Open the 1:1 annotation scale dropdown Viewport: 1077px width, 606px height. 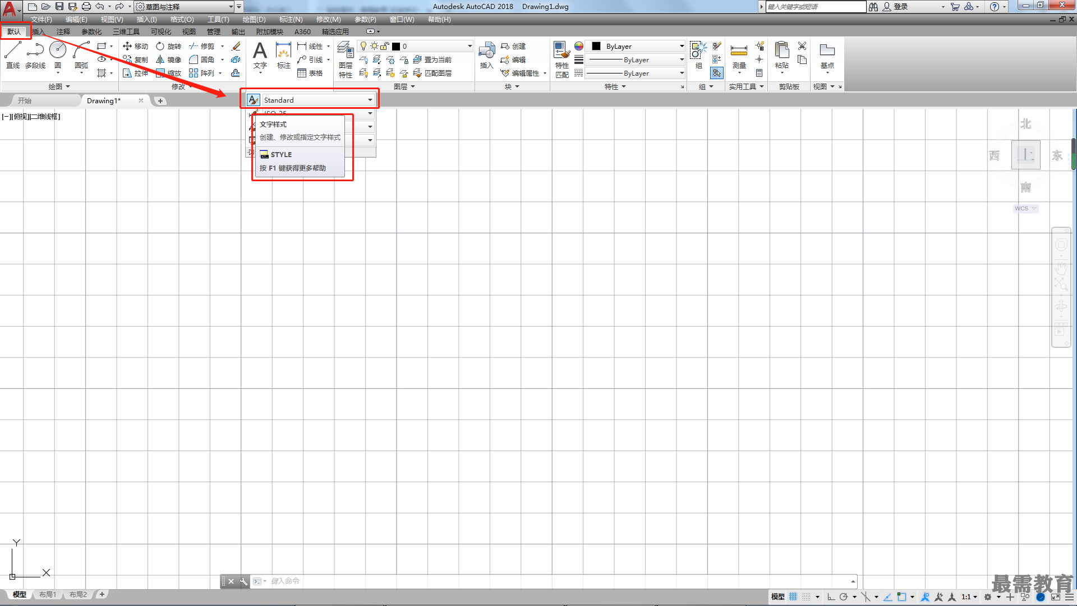point(969,597)
